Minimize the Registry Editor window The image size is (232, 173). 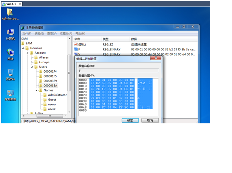[178, 27]
